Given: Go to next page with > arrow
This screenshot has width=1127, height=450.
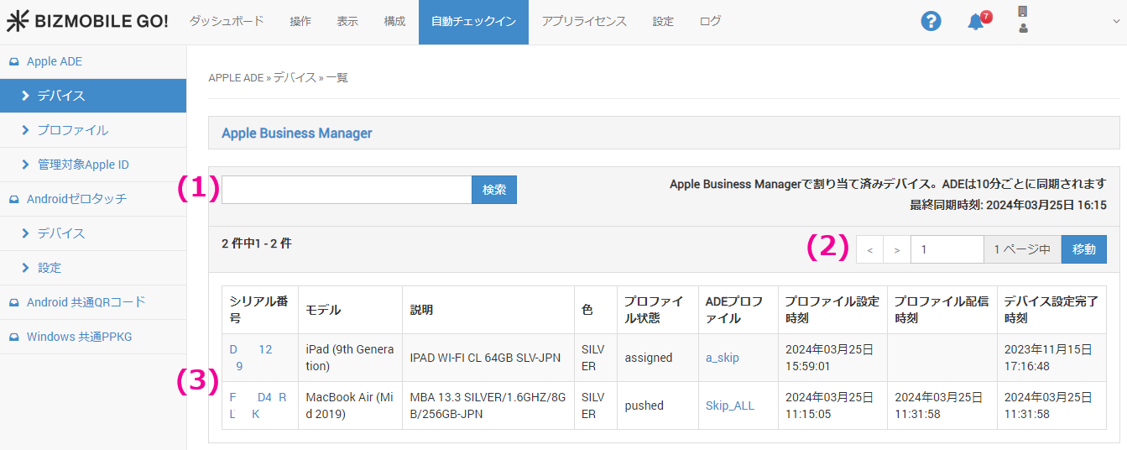Looking at the screenshot, I should (x=896, y=249).
